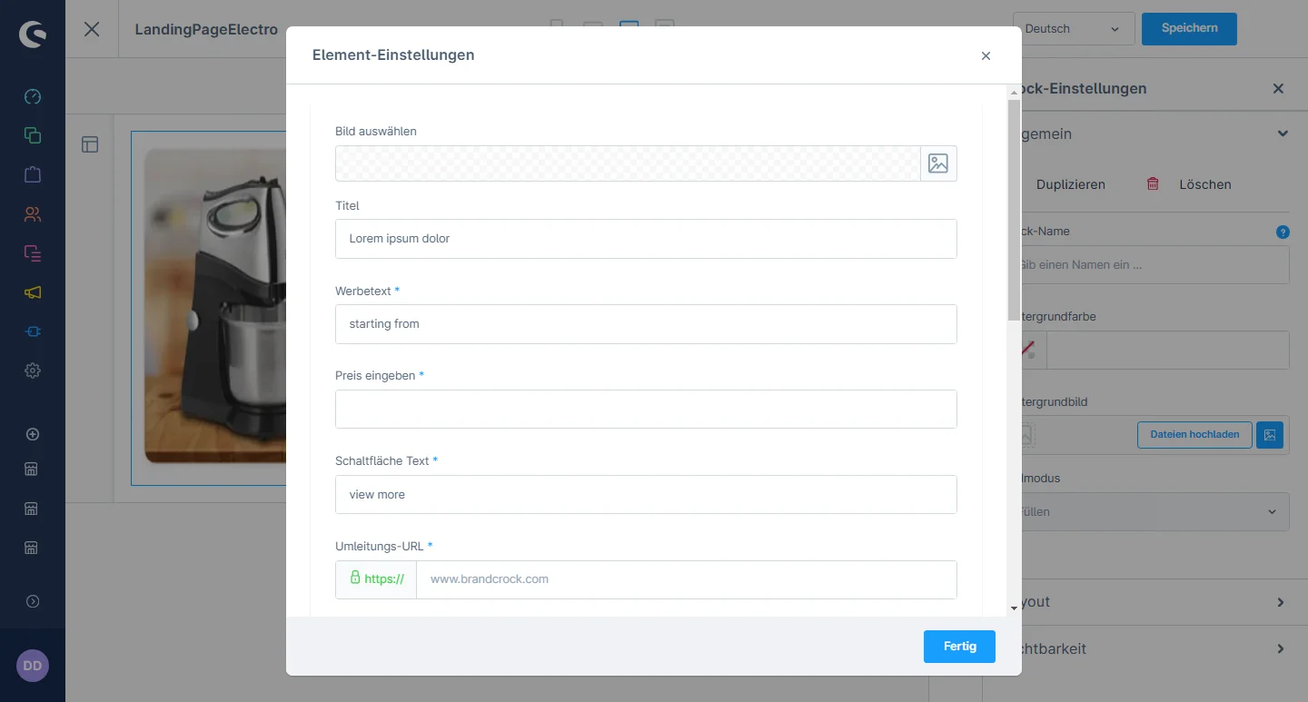Open the Marketing megaphone icon in sidebar

click(33, 292)
